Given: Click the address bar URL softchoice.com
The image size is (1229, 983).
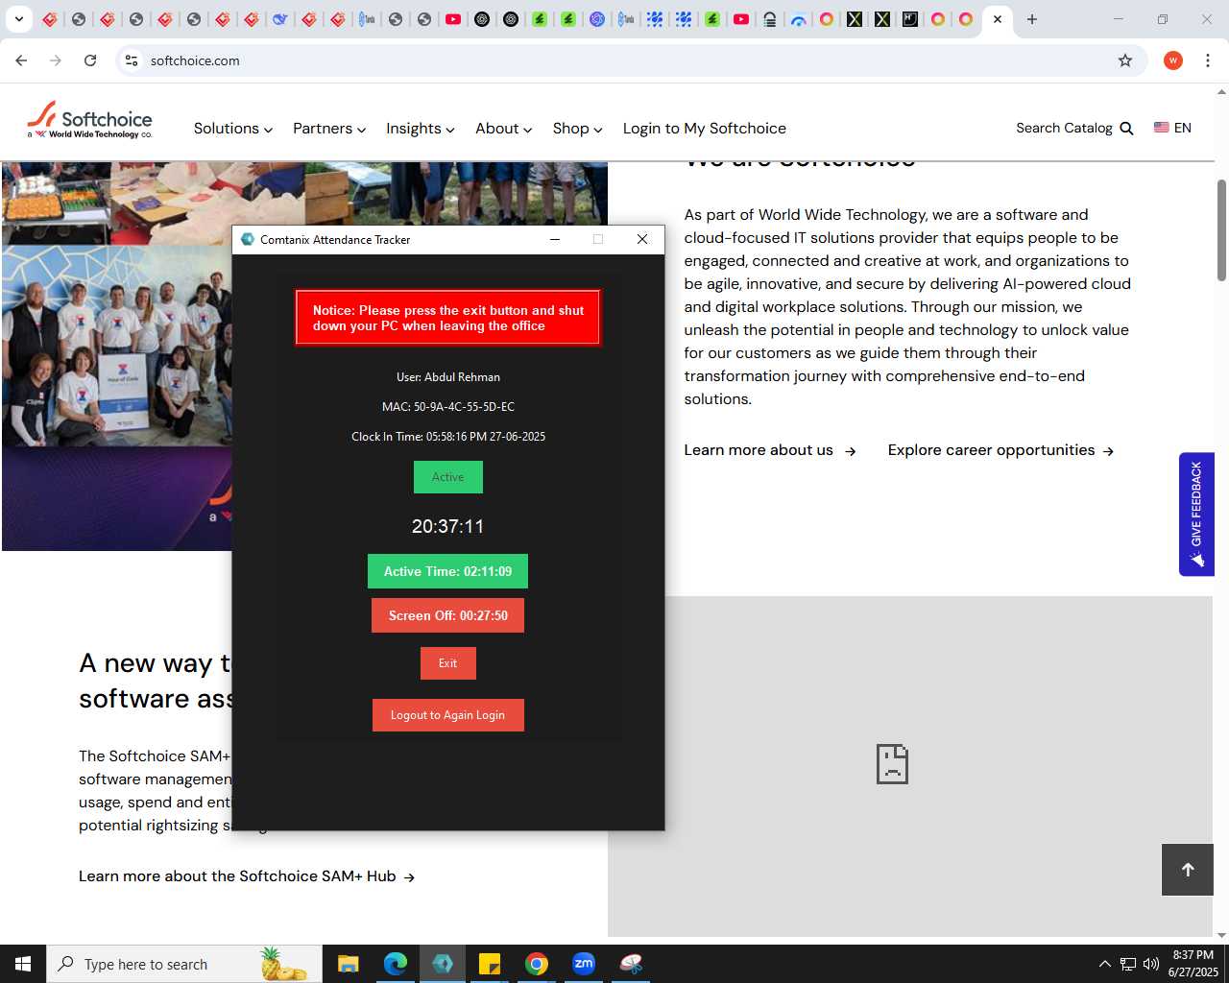Looking at the screenshot, I should (195, 60).
